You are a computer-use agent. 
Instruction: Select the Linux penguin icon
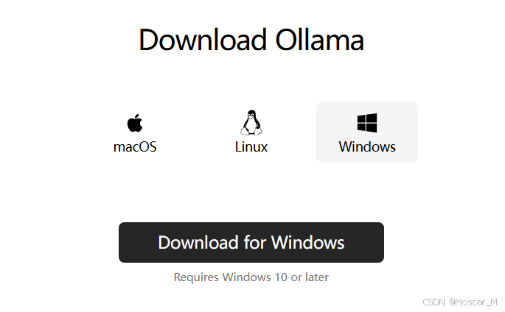(x=251, y=123)
